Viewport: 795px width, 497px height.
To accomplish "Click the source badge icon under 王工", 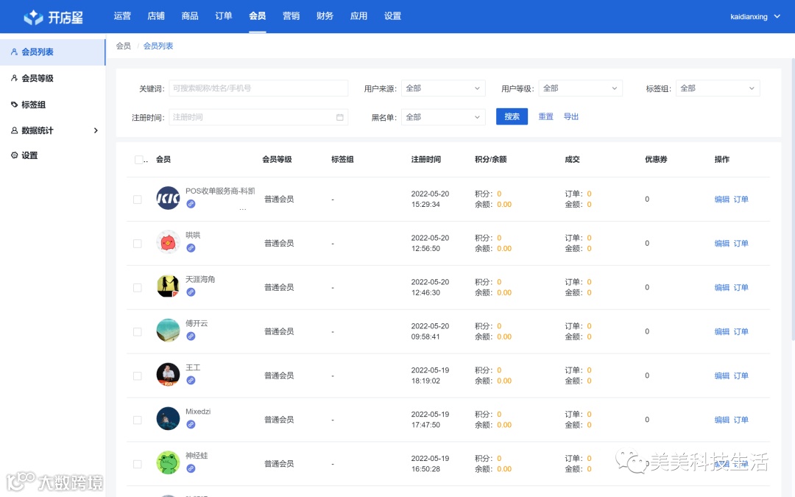I will 191,381.
